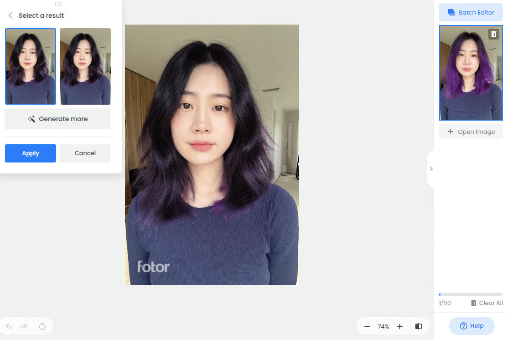Image resolution: width=507 pixels, height=340 pixels.
Task: Undo the last edit
Action: [10, 326]
